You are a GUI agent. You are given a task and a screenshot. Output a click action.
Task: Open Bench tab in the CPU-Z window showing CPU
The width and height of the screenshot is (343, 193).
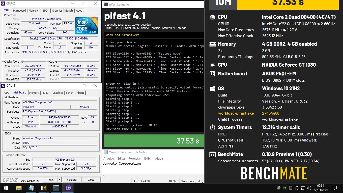click(69, 11)
